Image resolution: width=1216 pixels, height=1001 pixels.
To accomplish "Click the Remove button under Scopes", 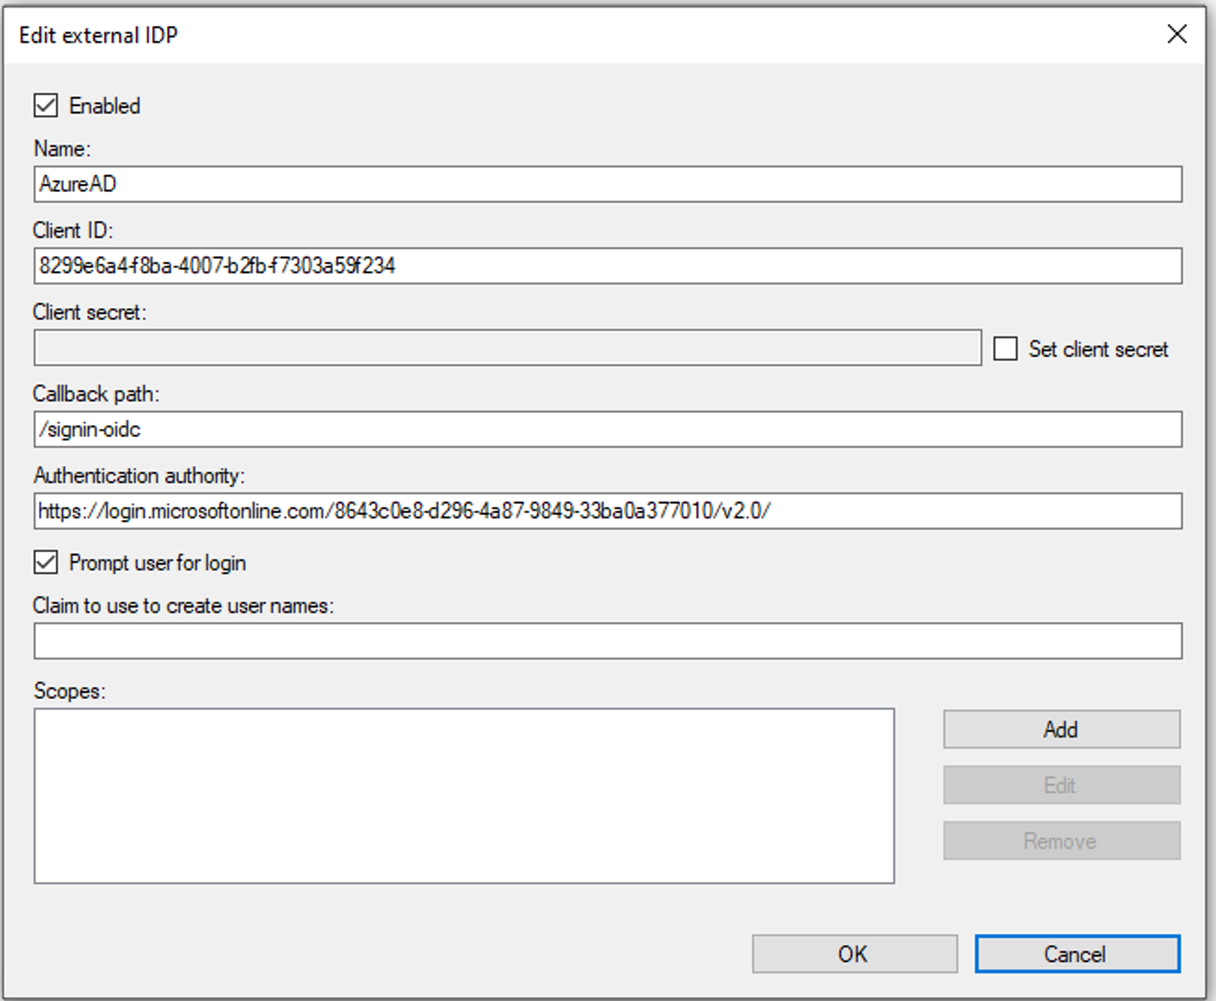I will [x=1061, y=840].
